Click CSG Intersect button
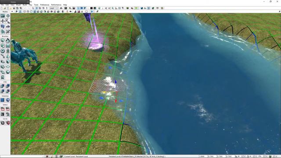The image size is (281, 158). [3, 91]
